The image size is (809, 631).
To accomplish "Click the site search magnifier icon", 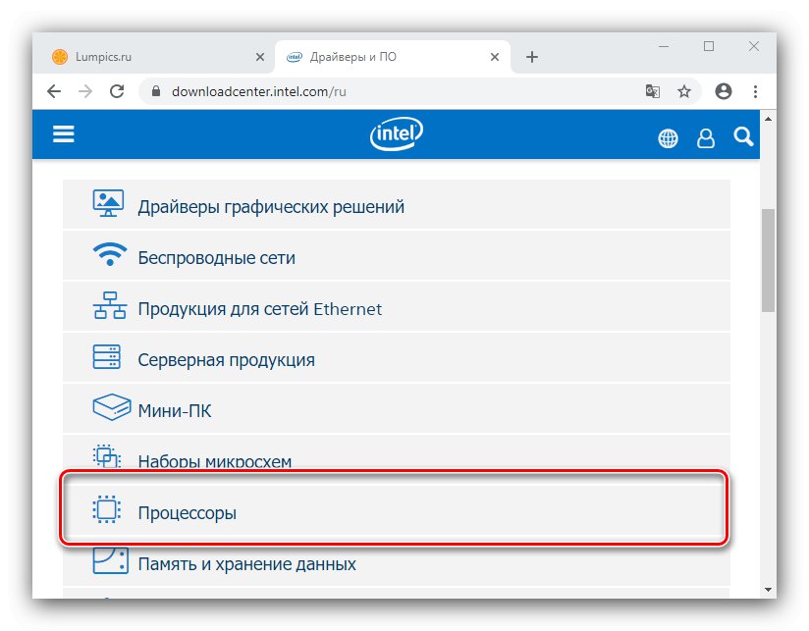I will coord(743,136).
